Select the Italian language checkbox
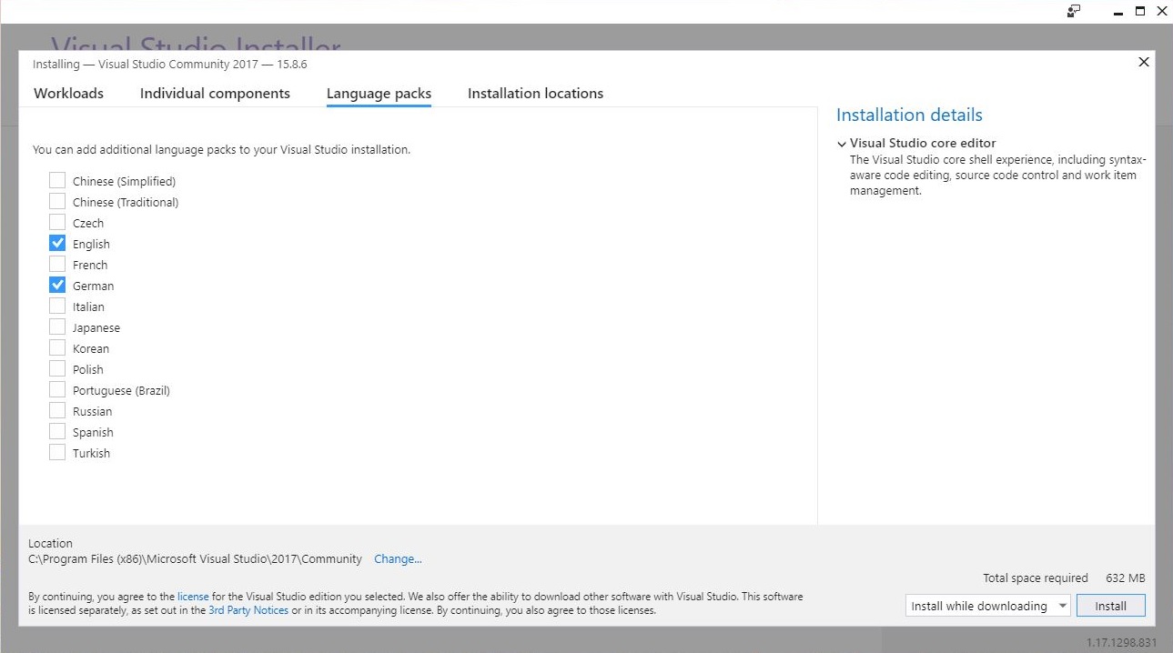 [x=57, y=306]
